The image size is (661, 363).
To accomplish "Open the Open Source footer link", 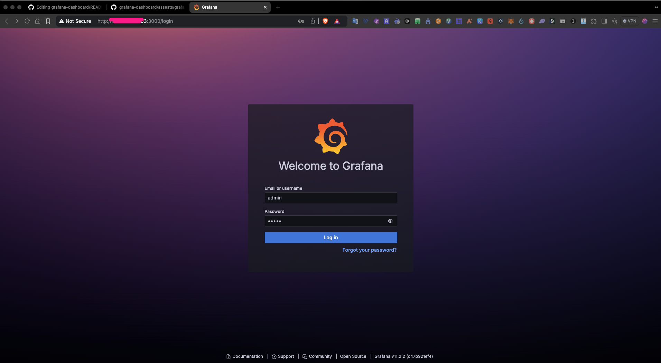I will [353, 356].
